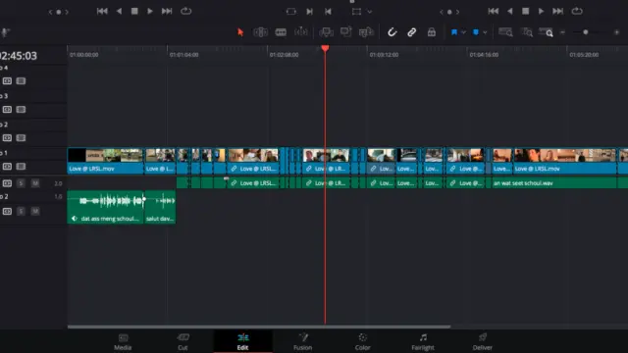Go to first frame in timeline viewer
This screenshot has height=353, width=628.
494,11
